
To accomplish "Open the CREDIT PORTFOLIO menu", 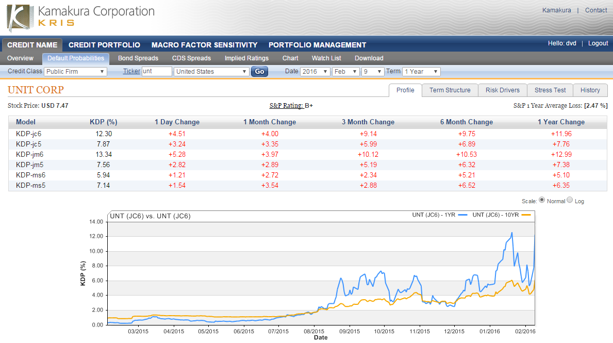I will click(x=104, y=45).
